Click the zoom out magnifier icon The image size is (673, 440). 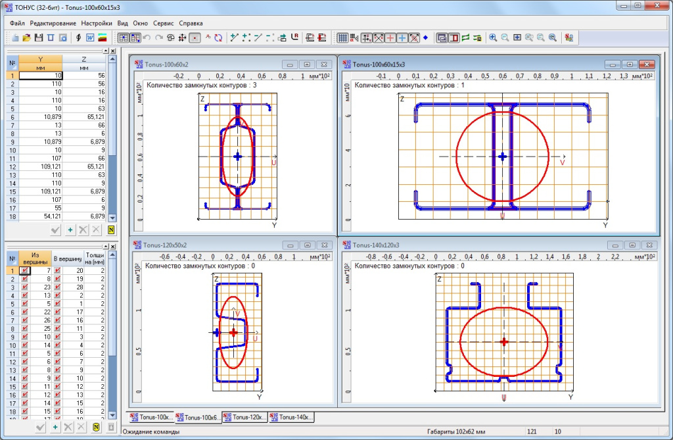click(x=505, y=37)
